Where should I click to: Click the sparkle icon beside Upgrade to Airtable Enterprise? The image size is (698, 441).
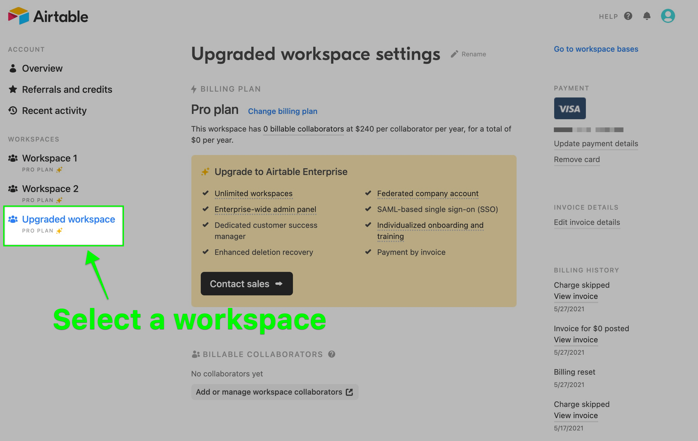(205, 171)
